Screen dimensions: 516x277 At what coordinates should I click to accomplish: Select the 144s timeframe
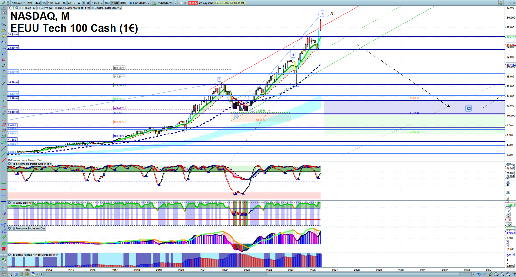point(37,3)
